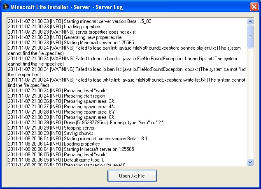Click the banned-players.txt warning line
This screenshot has width=261, height=189.
point(124,50)
